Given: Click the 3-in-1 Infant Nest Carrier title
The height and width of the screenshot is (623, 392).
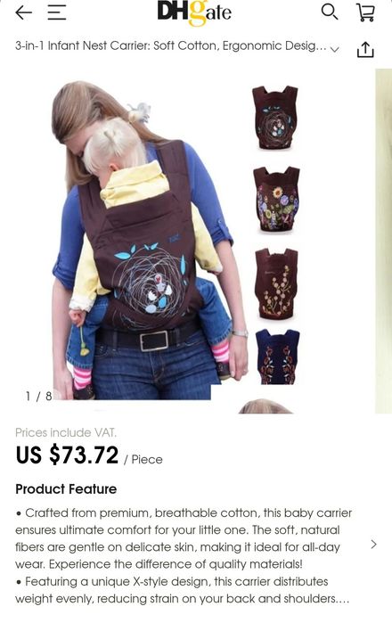Looking at the screenshot, I should coord(171,46).
